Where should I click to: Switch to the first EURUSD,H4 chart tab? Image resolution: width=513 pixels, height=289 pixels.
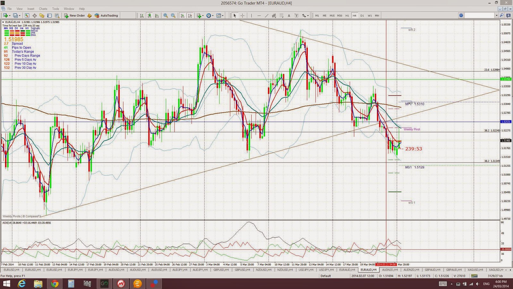click(12, 270)
